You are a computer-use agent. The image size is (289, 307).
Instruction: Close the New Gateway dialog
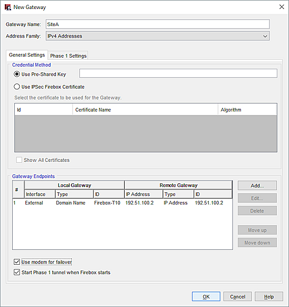coord(282,7)
